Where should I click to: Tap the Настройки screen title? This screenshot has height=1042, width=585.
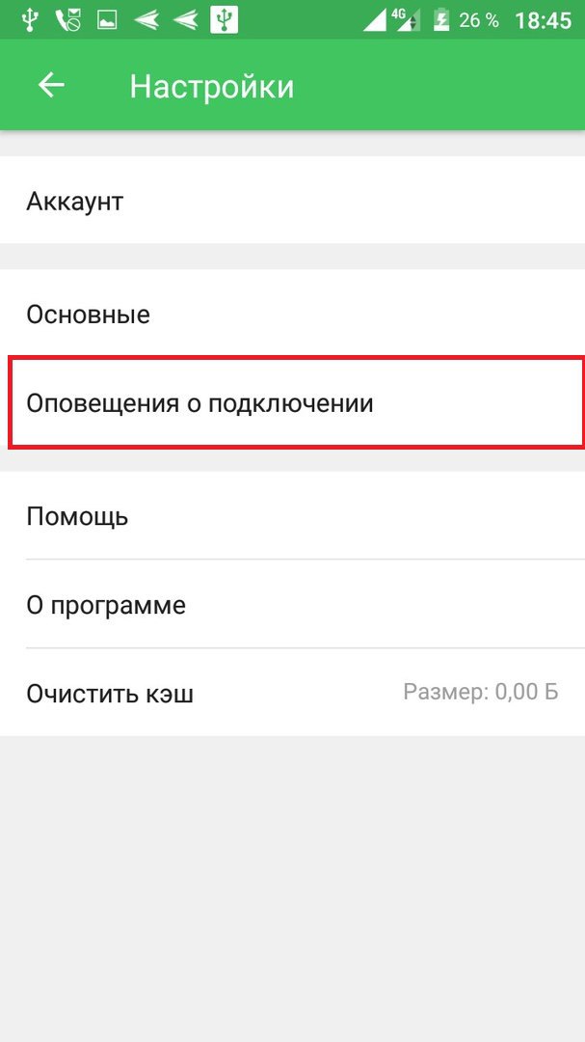212,86
